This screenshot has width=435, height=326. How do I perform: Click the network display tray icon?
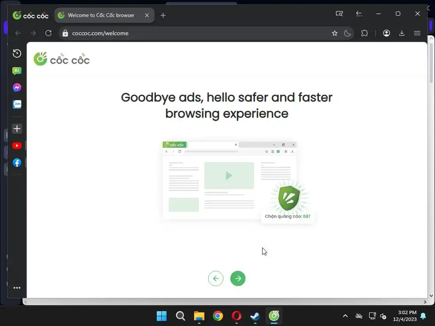pyautogui.click(x=372, y=316)
